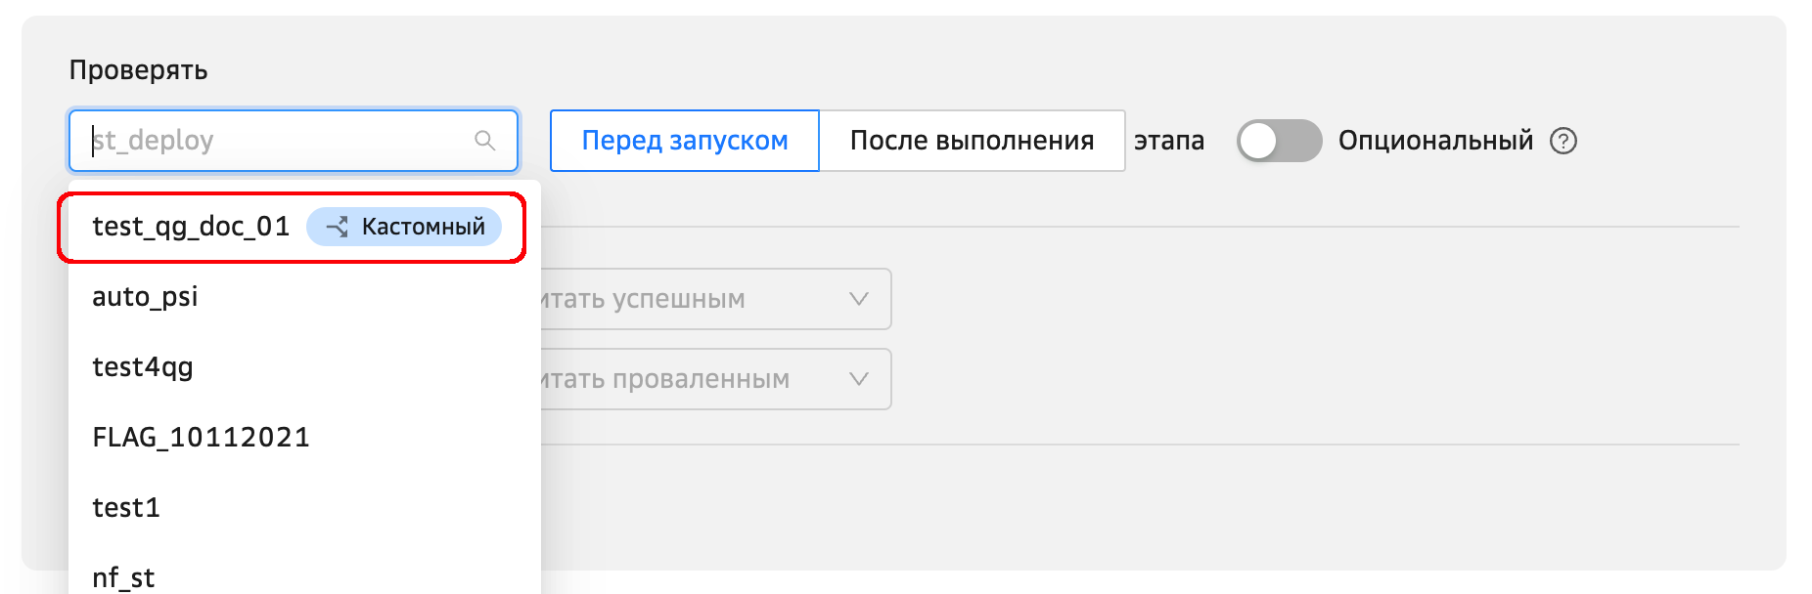Click the question mark help icon

coord(1563,141)
